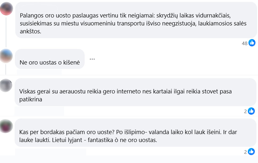Click the blurred action row below the 'Viskas gerai' comment

39,111
